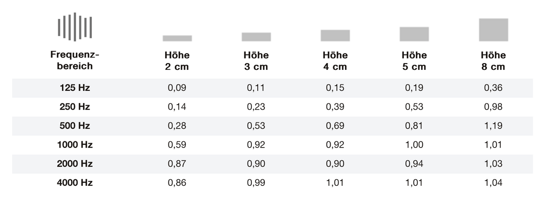Click the value 0,09 for 125 Hz

coord(177,88)
